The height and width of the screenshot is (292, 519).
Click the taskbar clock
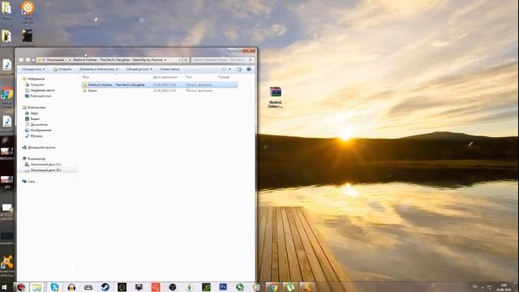click(x=504, y=287)
